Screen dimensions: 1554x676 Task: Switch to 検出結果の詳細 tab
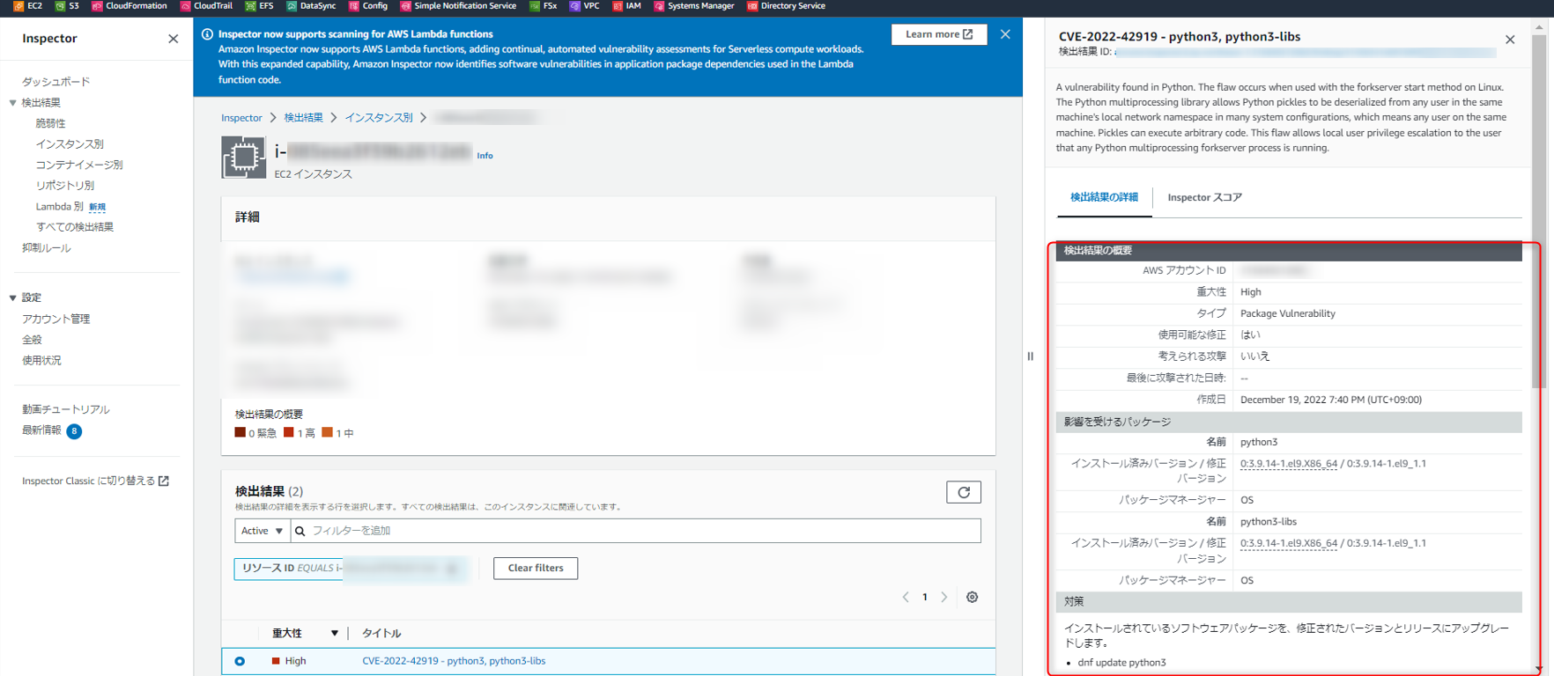(x=1104, y=197)
